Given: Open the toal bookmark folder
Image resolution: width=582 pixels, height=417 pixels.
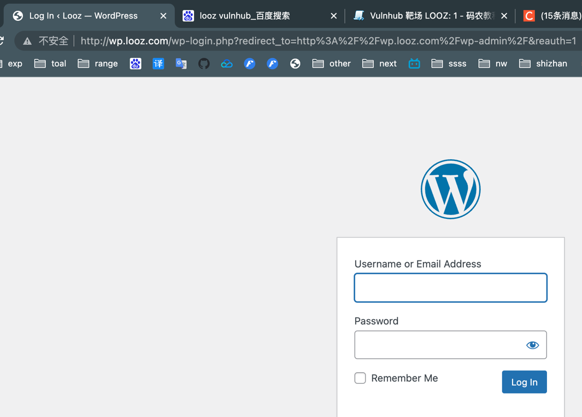Looking at the screenshot, I should 50,63.
